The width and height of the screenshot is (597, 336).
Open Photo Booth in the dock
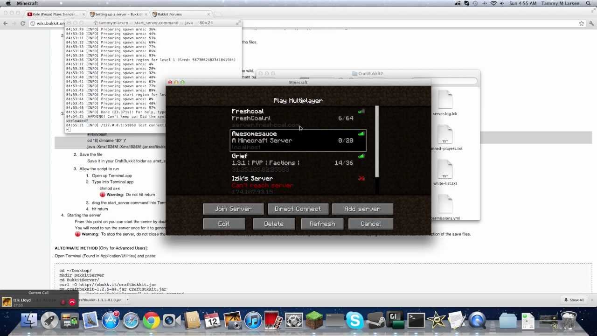pyautogui.click(x=274, y=321)
